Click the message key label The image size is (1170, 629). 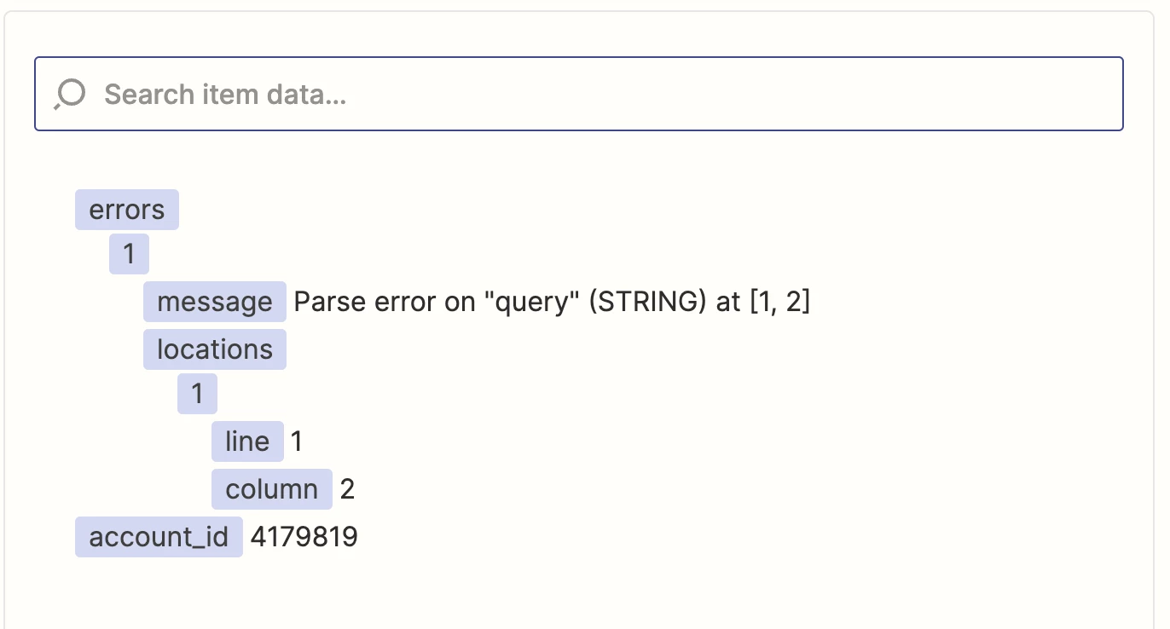coord(215,302)
